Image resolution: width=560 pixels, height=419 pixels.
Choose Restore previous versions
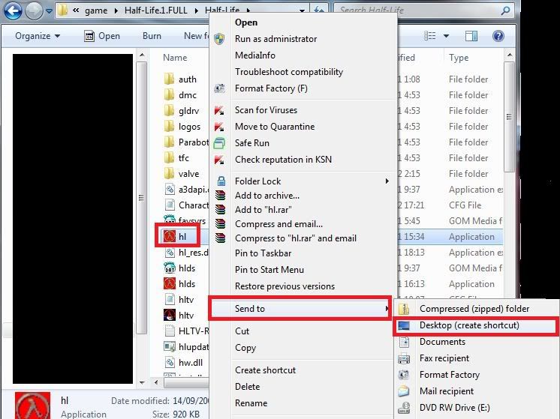tap(285, 286)
